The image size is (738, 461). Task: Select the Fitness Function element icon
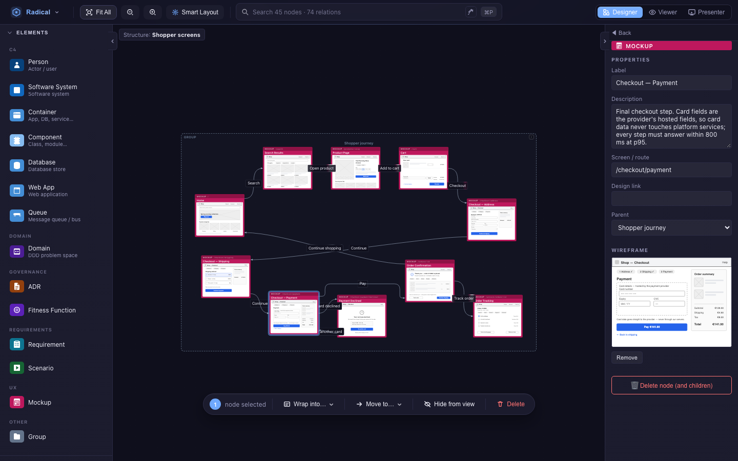tap(17, 310)
